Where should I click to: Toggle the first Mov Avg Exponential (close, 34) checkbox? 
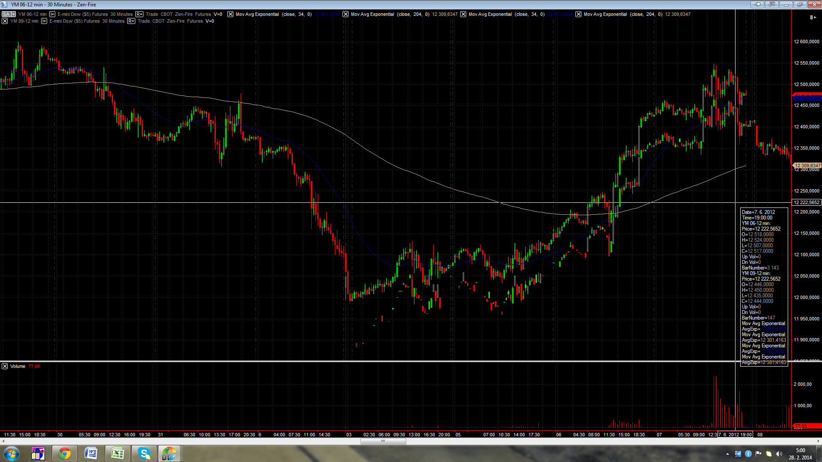point(230,14)
